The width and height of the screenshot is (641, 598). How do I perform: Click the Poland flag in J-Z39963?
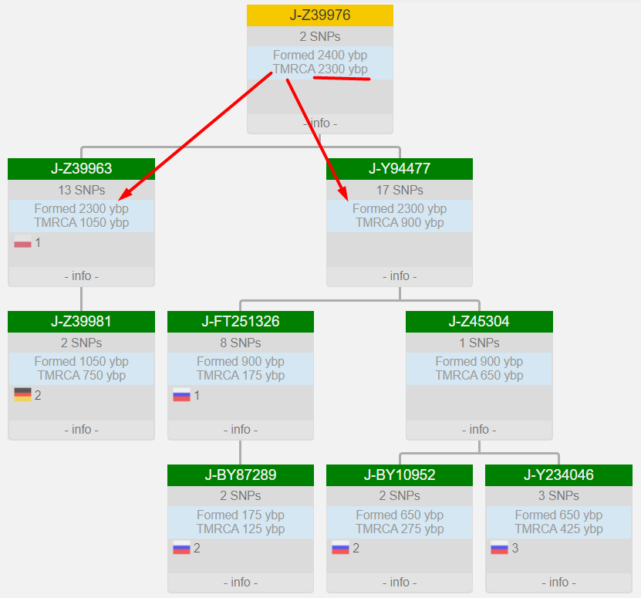pyautogui.click(x=22, y=242)
